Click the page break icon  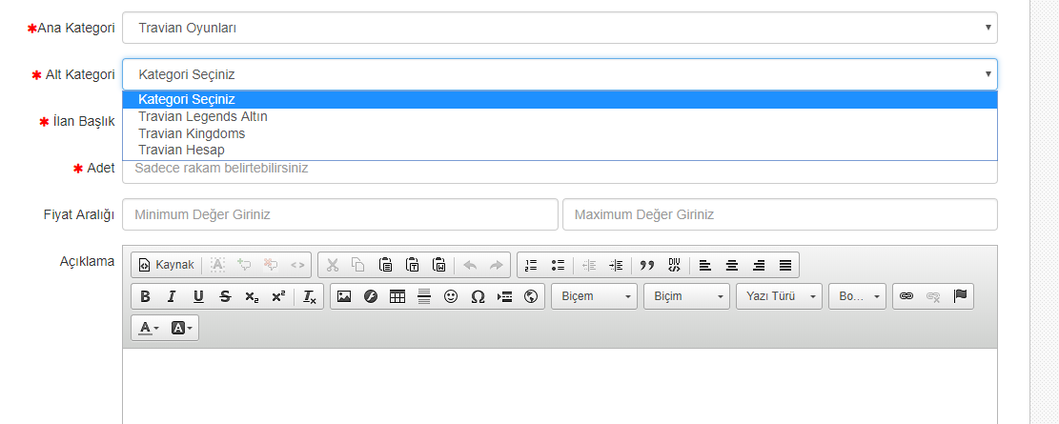504,296
